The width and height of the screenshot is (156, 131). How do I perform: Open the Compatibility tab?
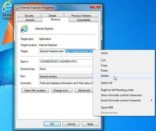tap(83, 20)
